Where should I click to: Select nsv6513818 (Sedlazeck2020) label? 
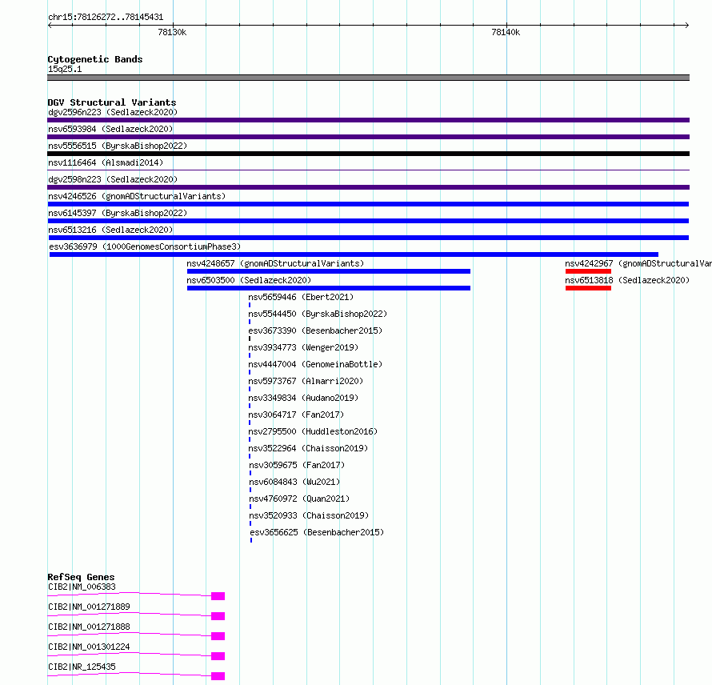[x=627, y=280]
